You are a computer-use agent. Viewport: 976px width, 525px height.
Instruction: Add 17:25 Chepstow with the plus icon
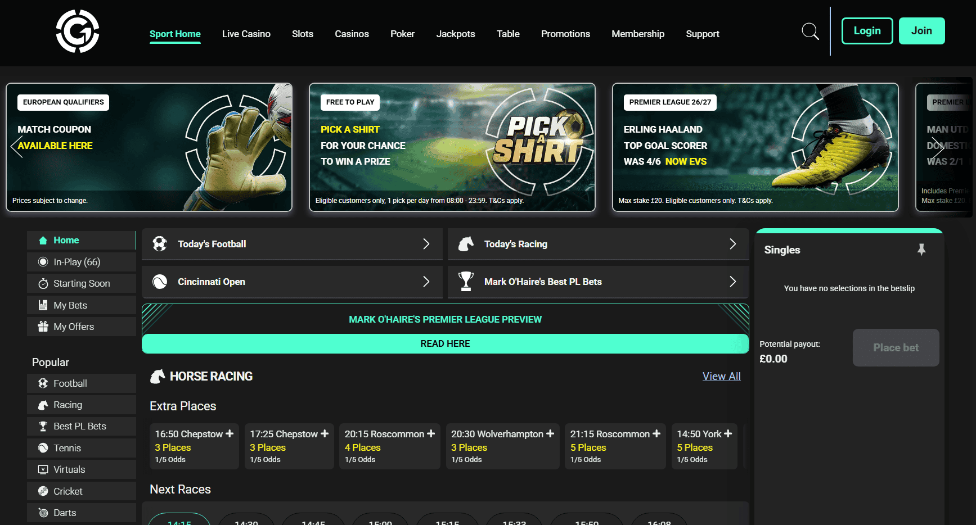point(325,434)
